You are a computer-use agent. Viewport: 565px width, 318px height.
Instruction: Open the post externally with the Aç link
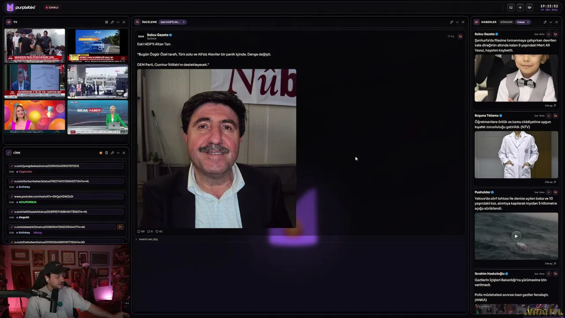451,37
